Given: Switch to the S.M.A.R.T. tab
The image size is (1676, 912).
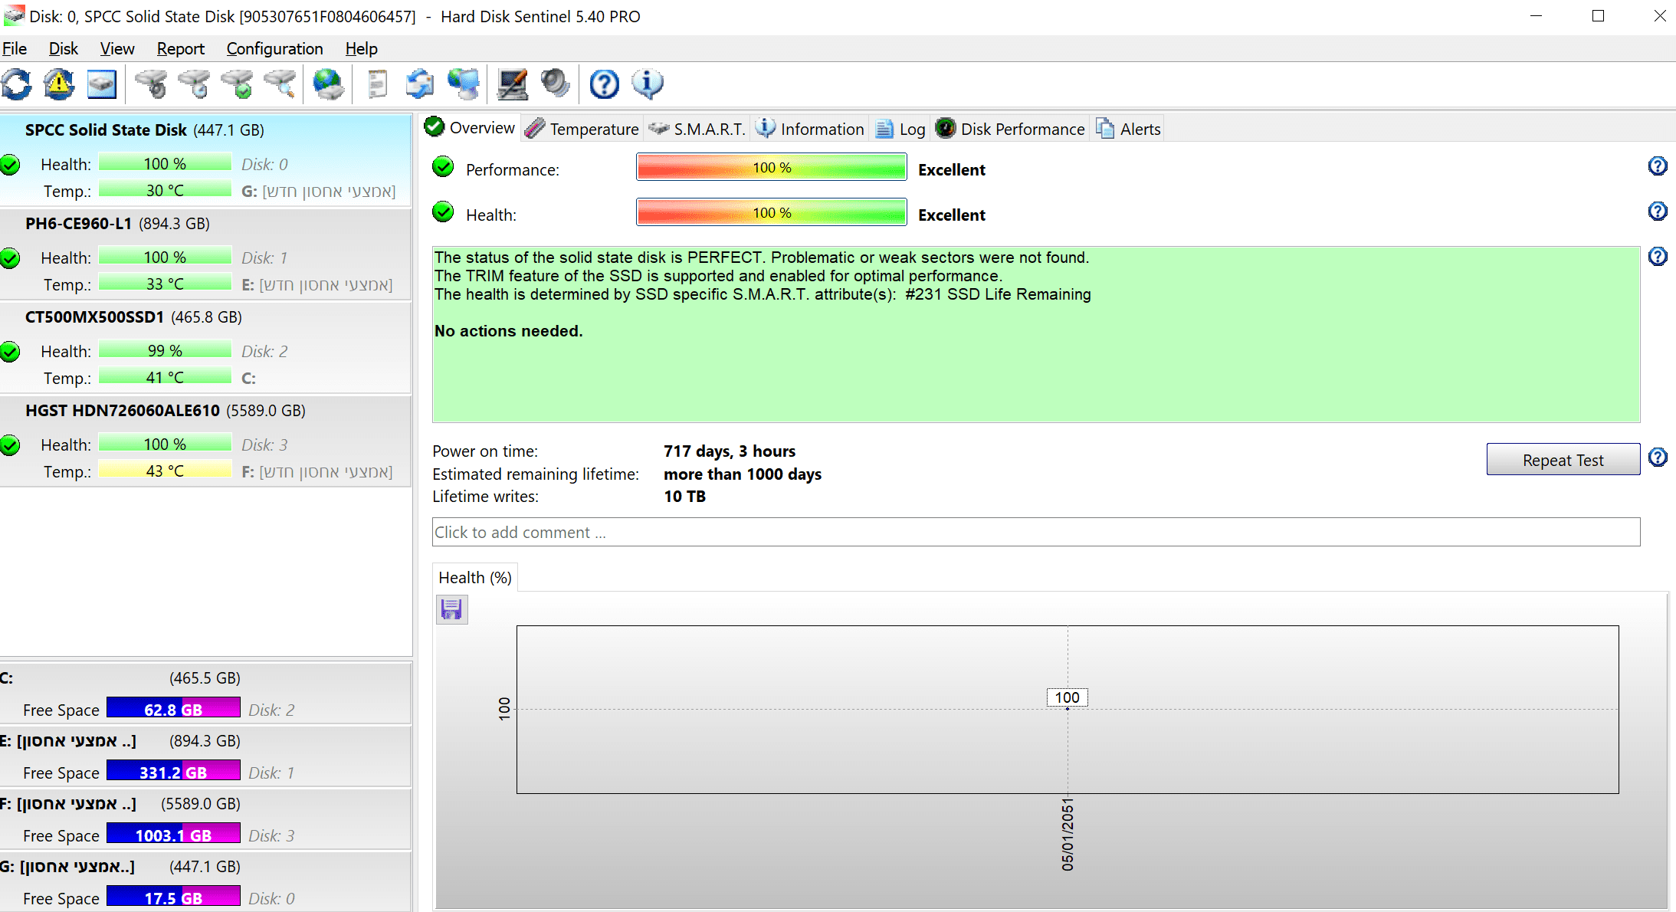Looking at the screenshot, I should point(697,129).
